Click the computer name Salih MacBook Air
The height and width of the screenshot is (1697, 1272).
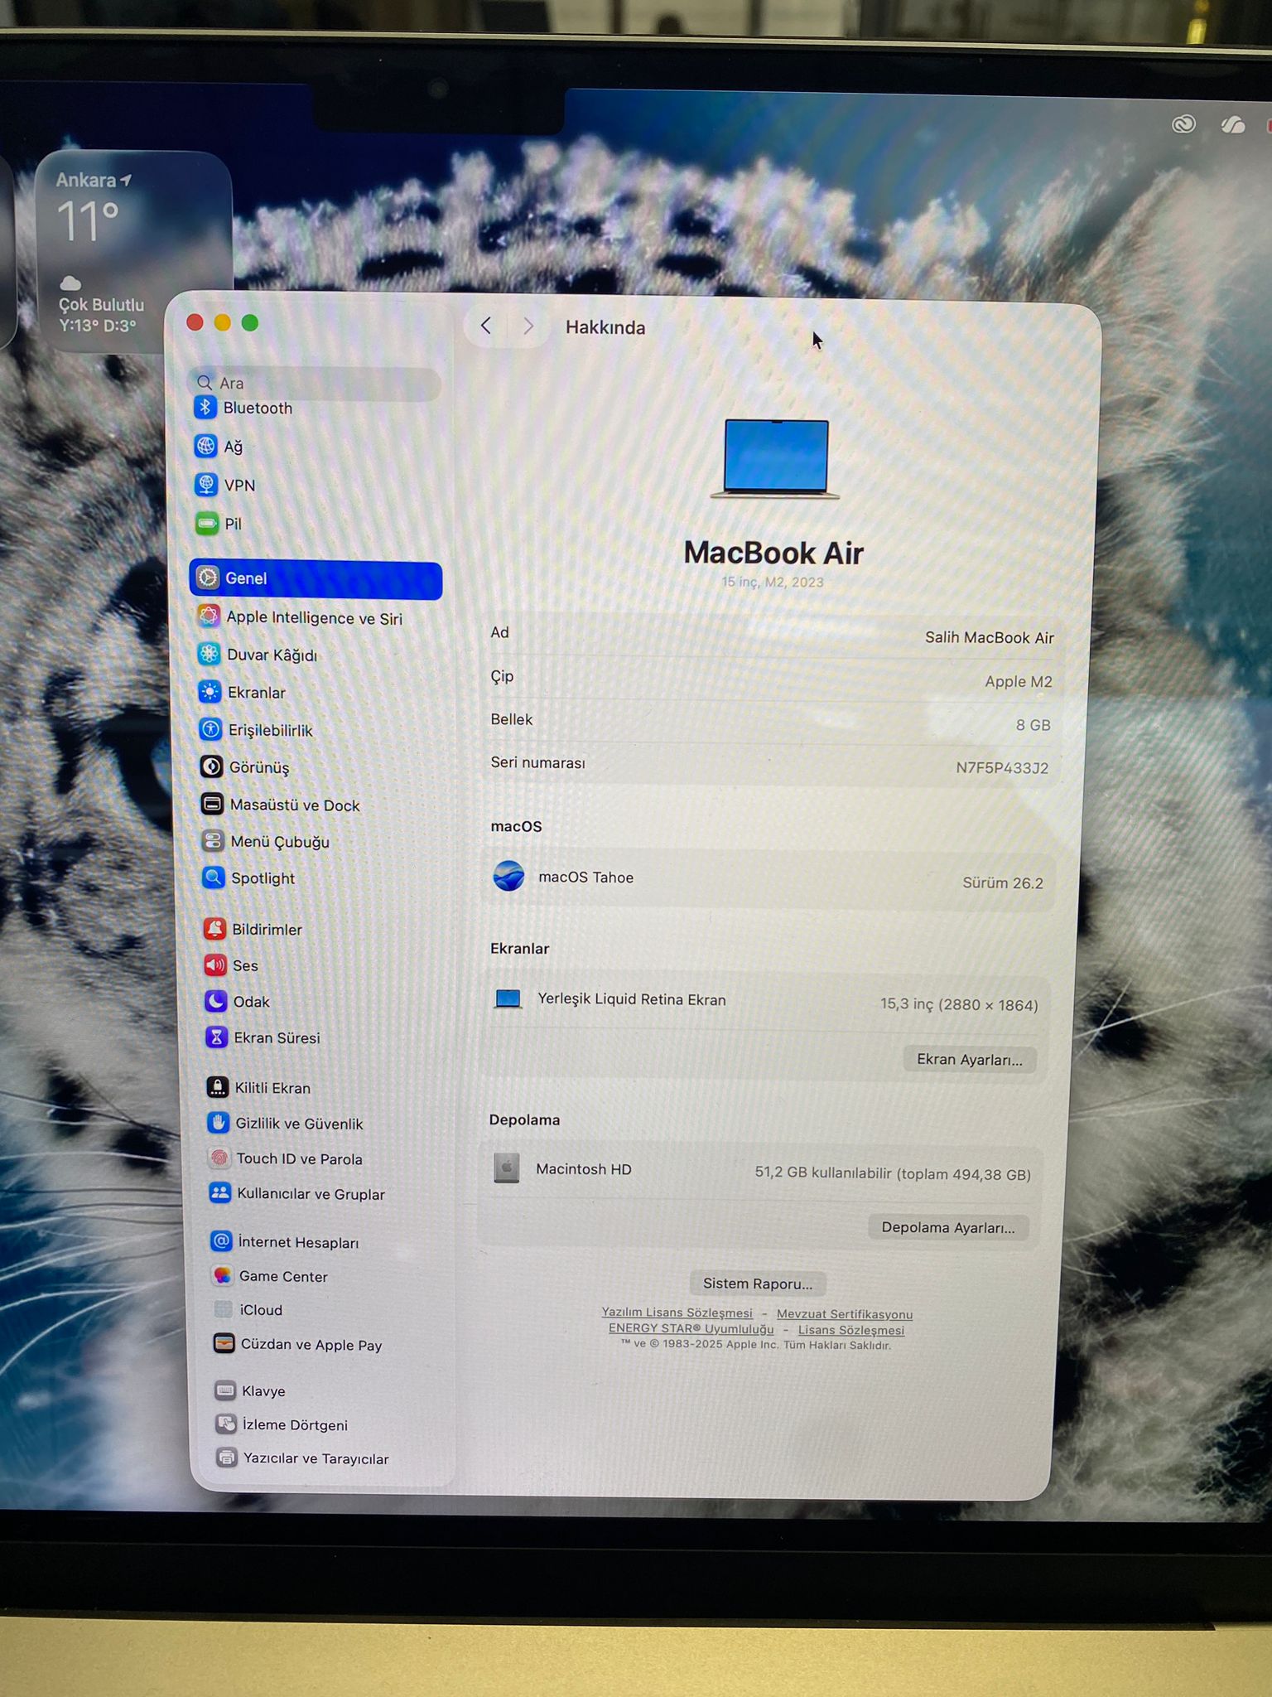click(x=990, y=637)
